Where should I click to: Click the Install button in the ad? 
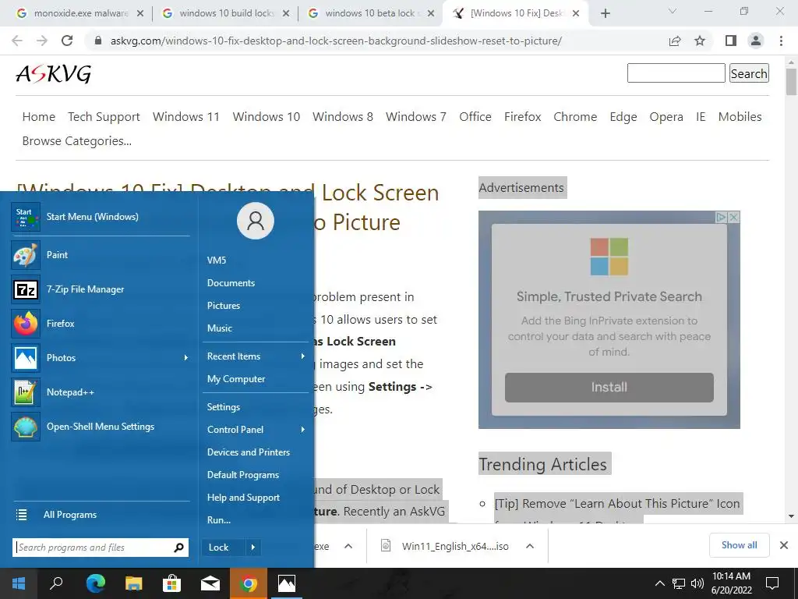(x=609, y=387)
